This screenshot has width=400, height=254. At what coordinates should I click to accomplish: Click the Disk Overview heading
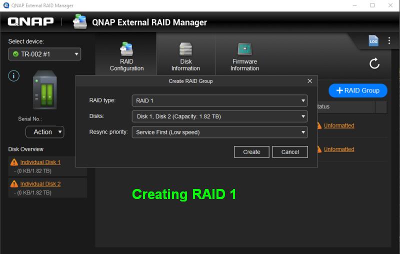(x=26, y=149)
